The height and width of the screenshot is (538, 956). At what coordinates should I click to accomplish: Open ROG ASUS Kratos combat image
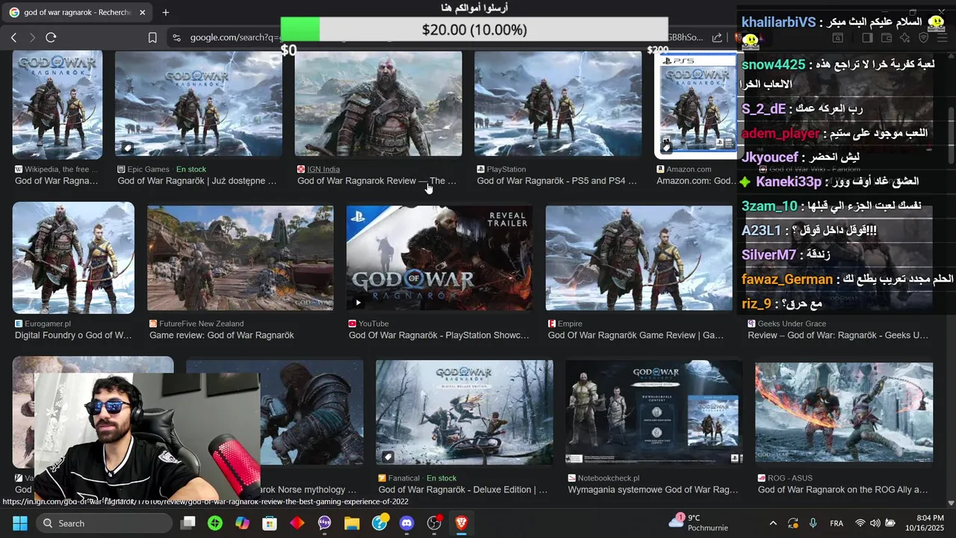point(844,412)
